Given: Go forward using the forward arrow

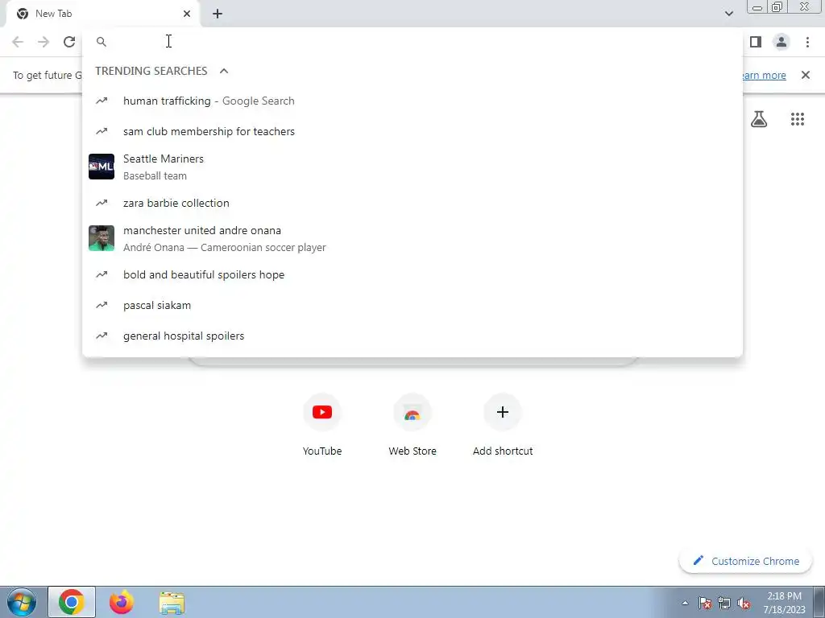Looking at the screenshot, I should coord(44,42).
